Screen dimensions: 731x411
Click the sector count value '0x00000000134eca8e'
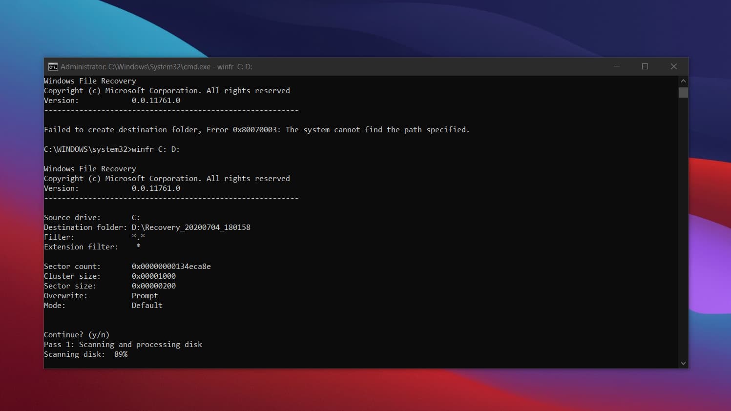pos(171,267)
